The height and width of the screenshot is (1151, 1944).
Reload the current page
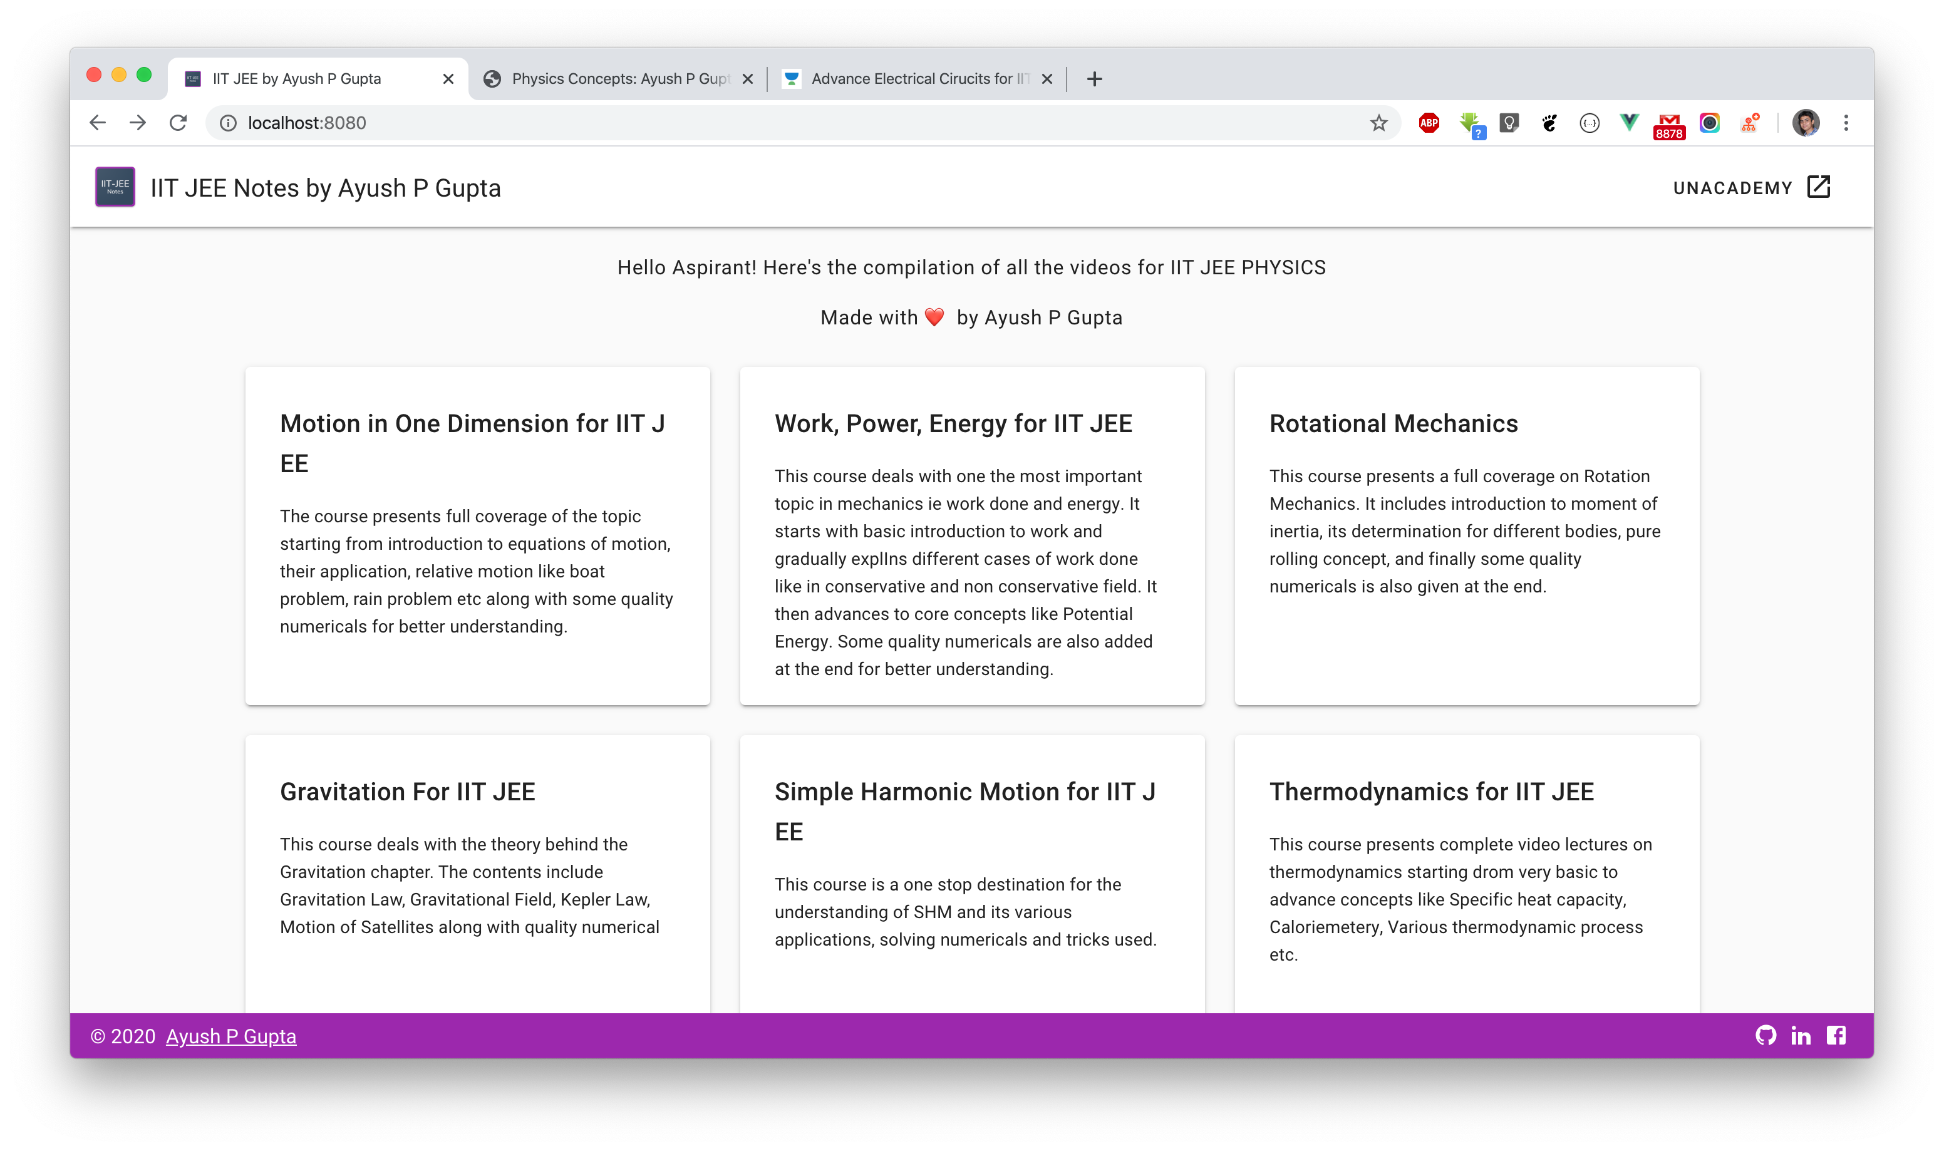[x=178, y=123]
